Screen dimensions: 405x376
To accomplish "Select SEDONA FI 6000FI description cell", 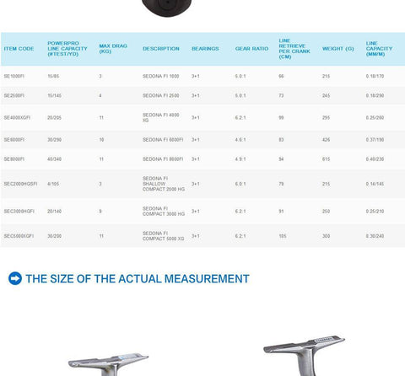I will click(x=163, y=140).
